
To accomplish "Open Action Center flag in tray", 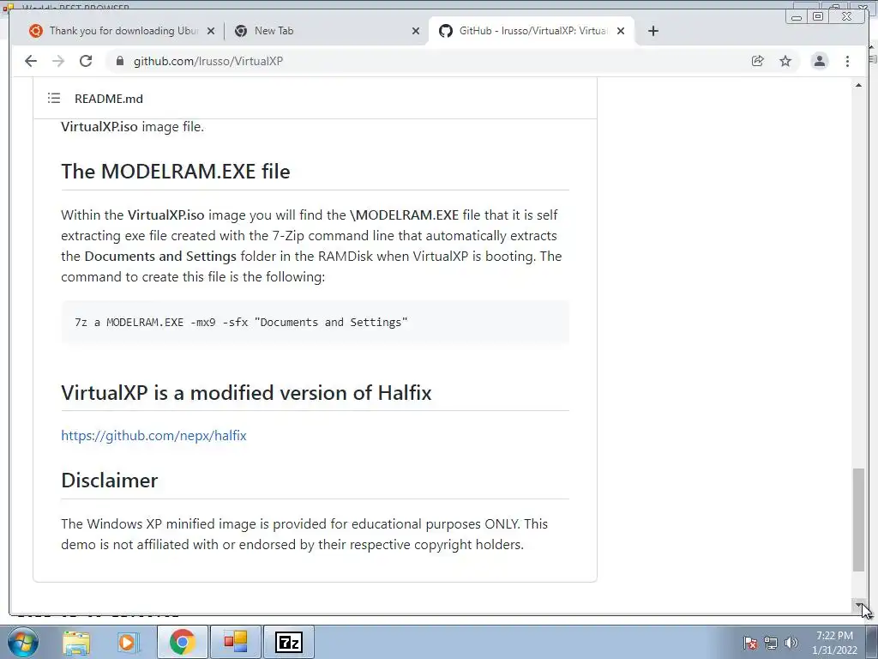I will pyautogui.click(x=750, y=642).
